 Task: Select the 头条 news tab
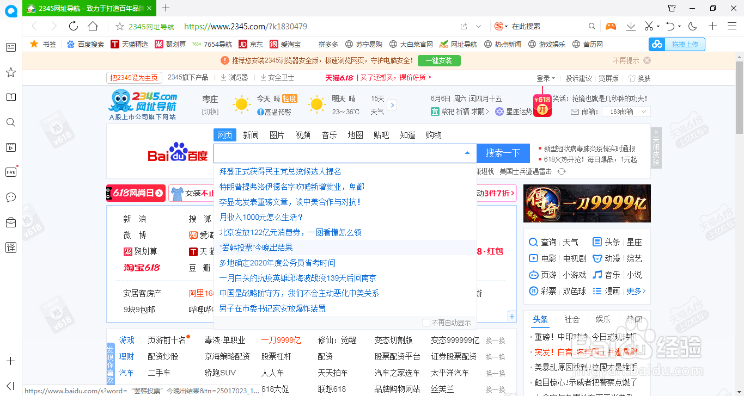pyautogui.click(x=540, y=319)
